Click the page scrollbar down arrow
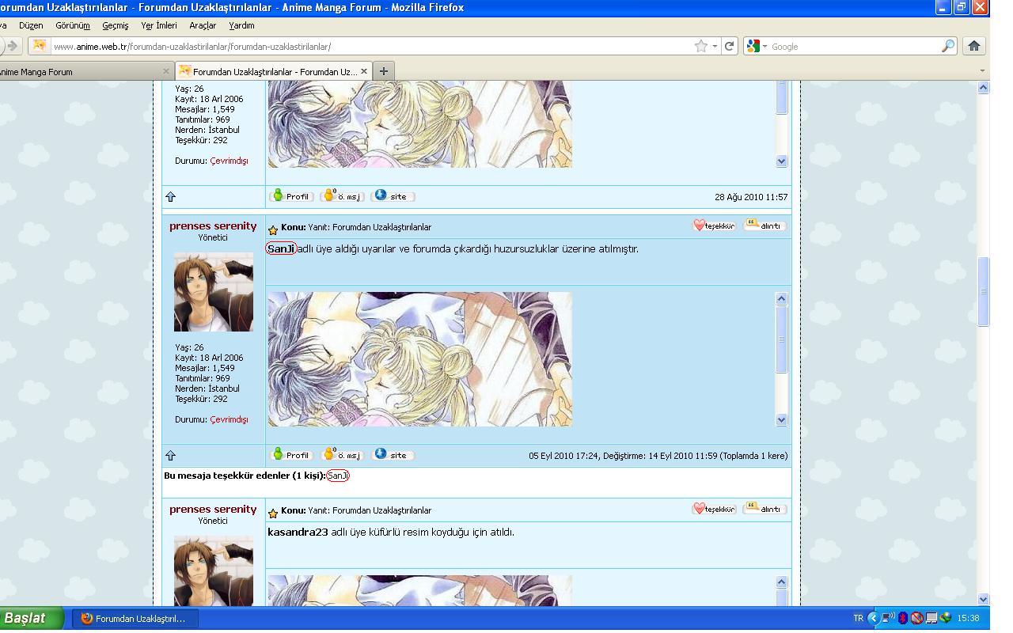 984,599
